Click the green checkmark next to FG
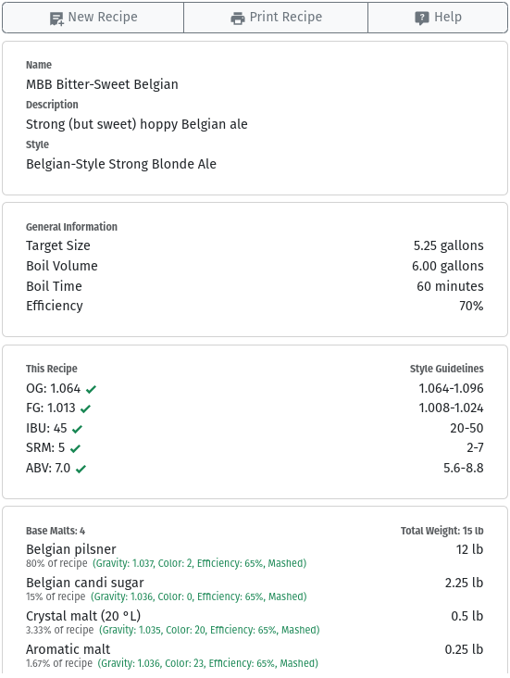The width and height of the screenshot is (510, 678). [x=85, y=408]
